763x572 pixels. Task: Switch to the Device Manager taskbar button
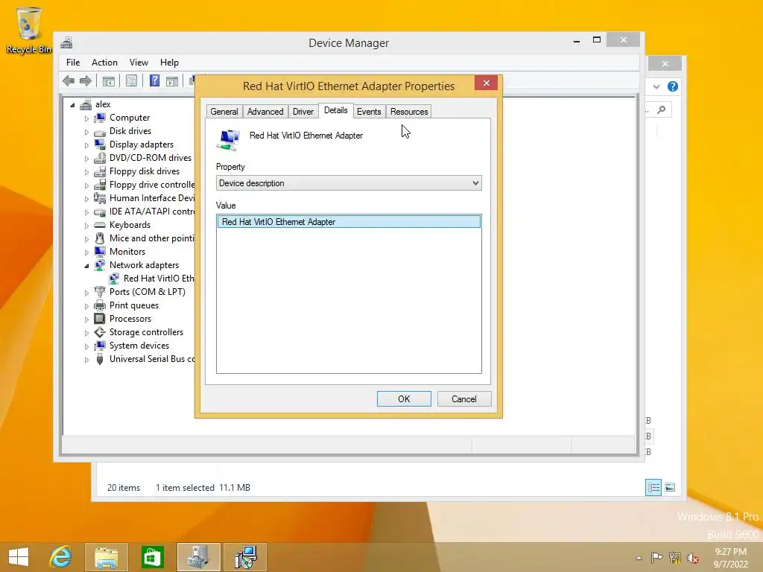click(198, 557)
